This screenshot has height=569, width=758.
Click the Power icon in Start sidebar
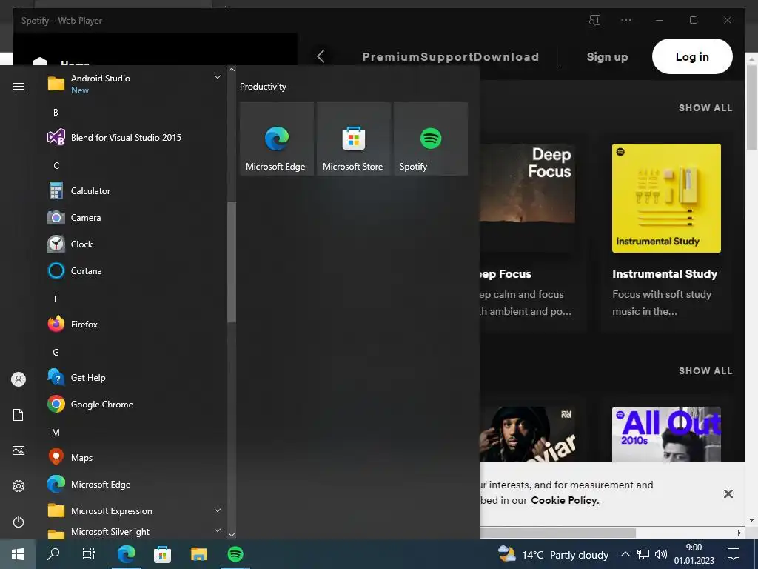(19, 522)
